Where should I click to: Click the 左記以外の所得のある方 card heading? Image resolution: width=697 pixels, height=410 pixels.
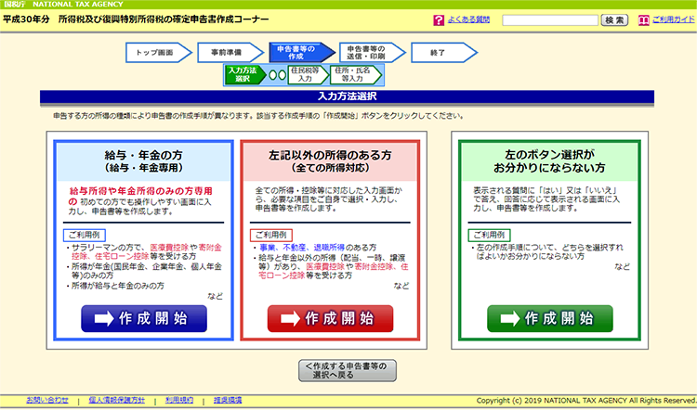click(x=330, y=161)
